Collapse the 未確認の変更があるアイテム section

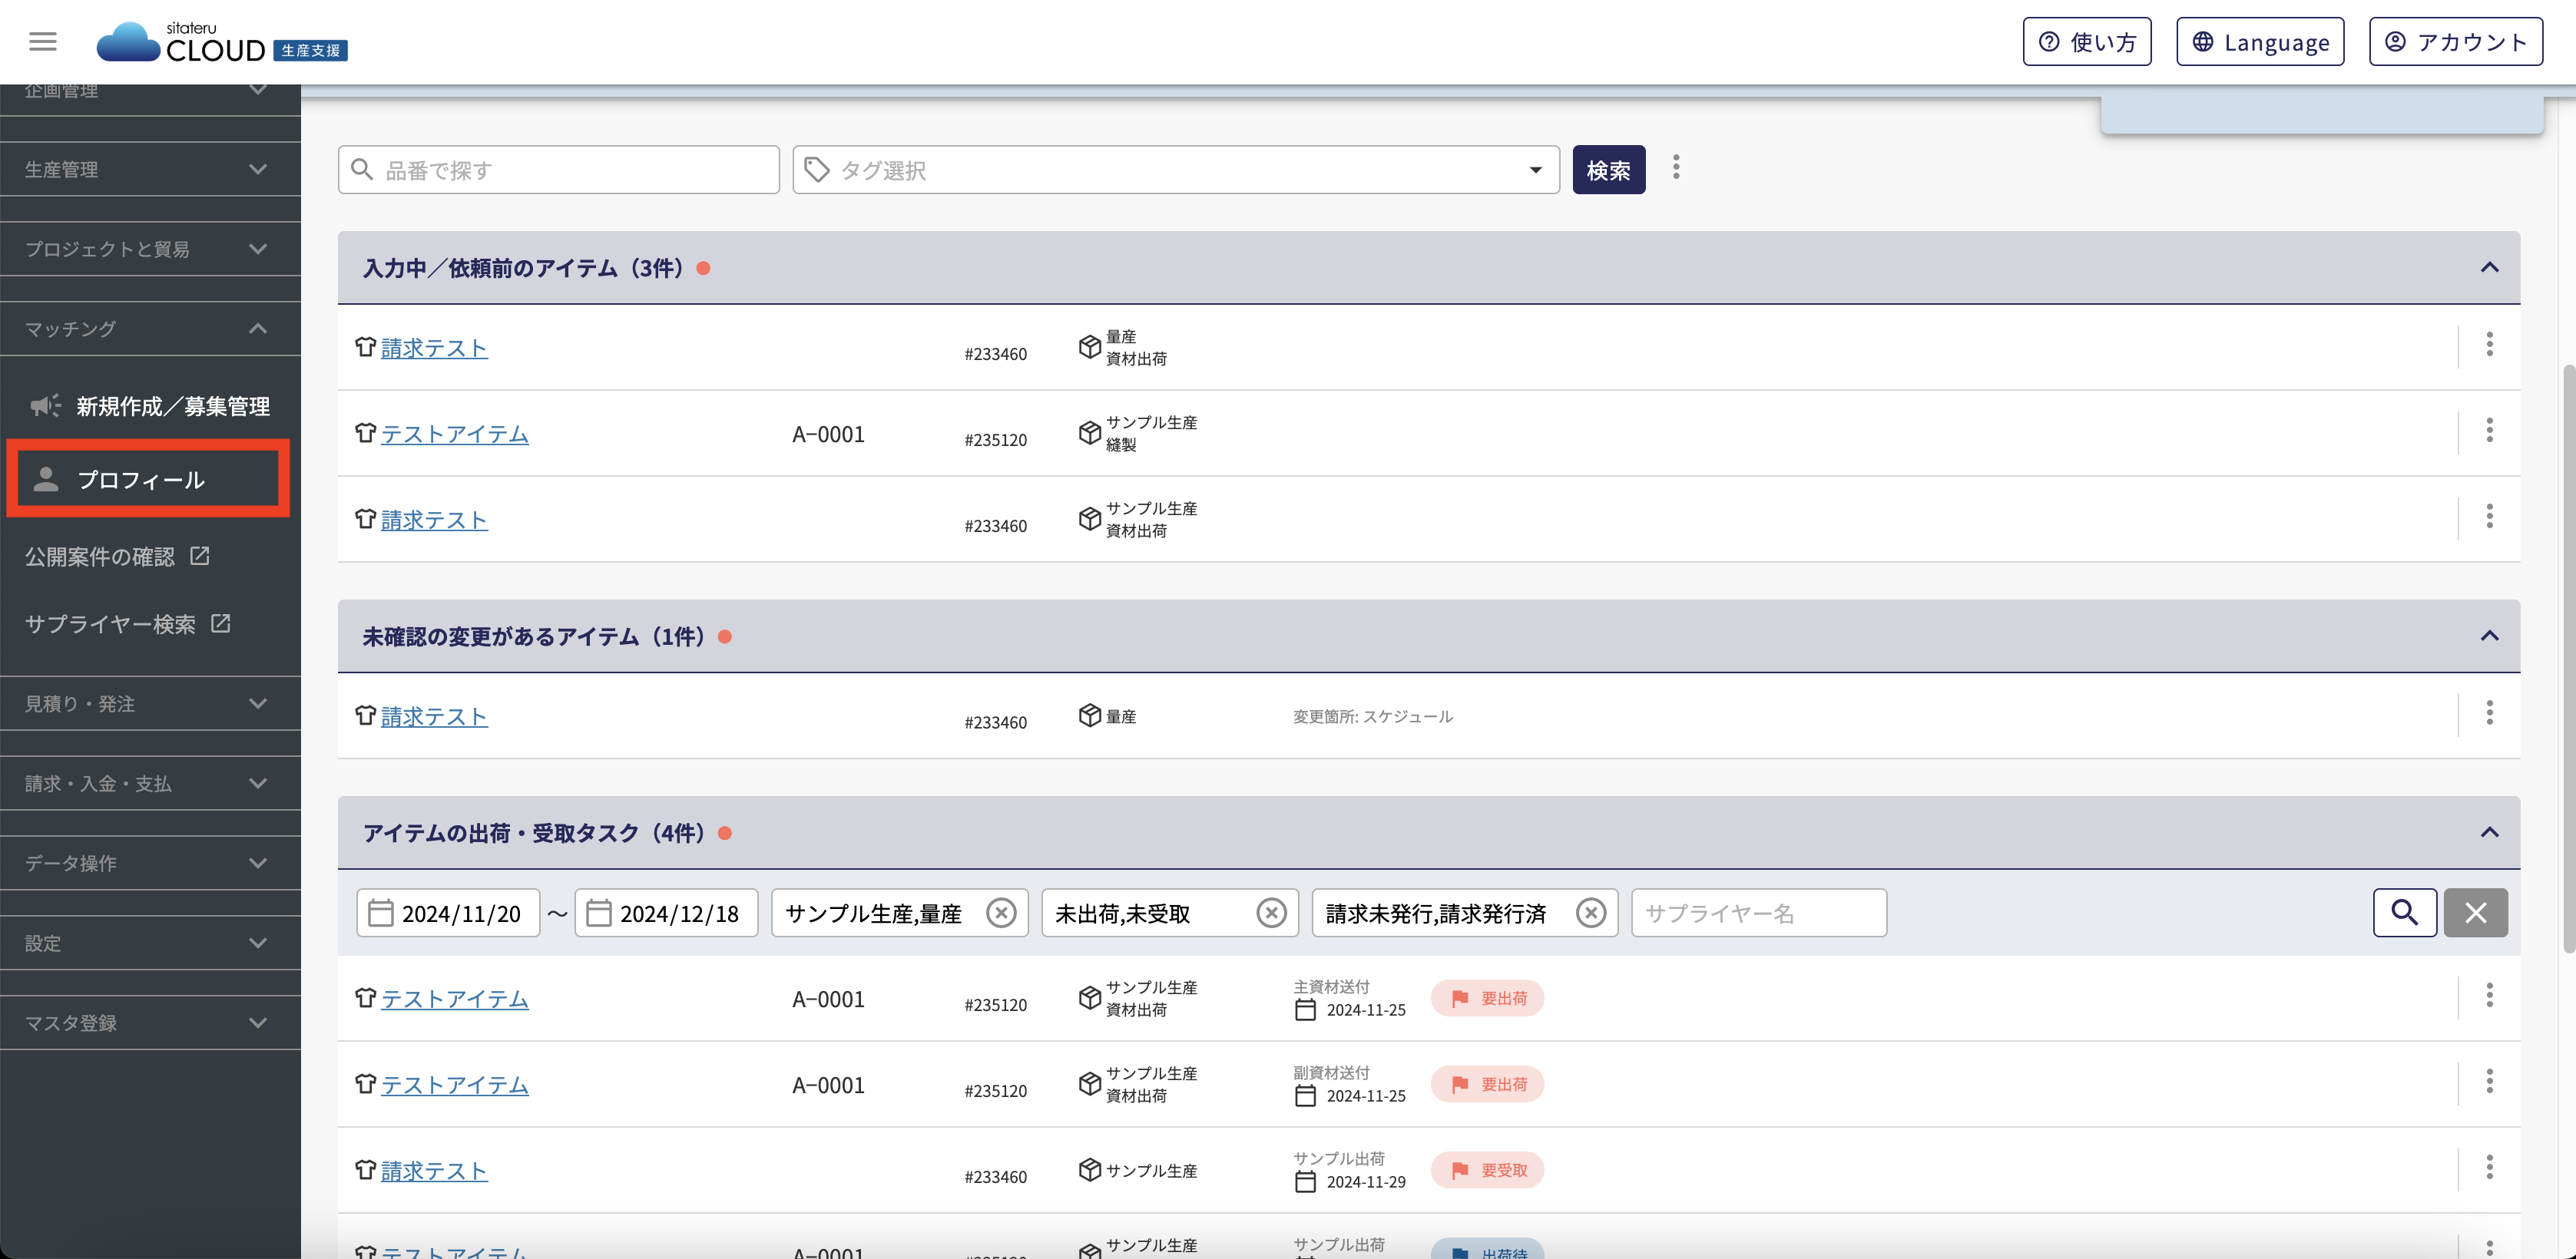pos(2490,636)
